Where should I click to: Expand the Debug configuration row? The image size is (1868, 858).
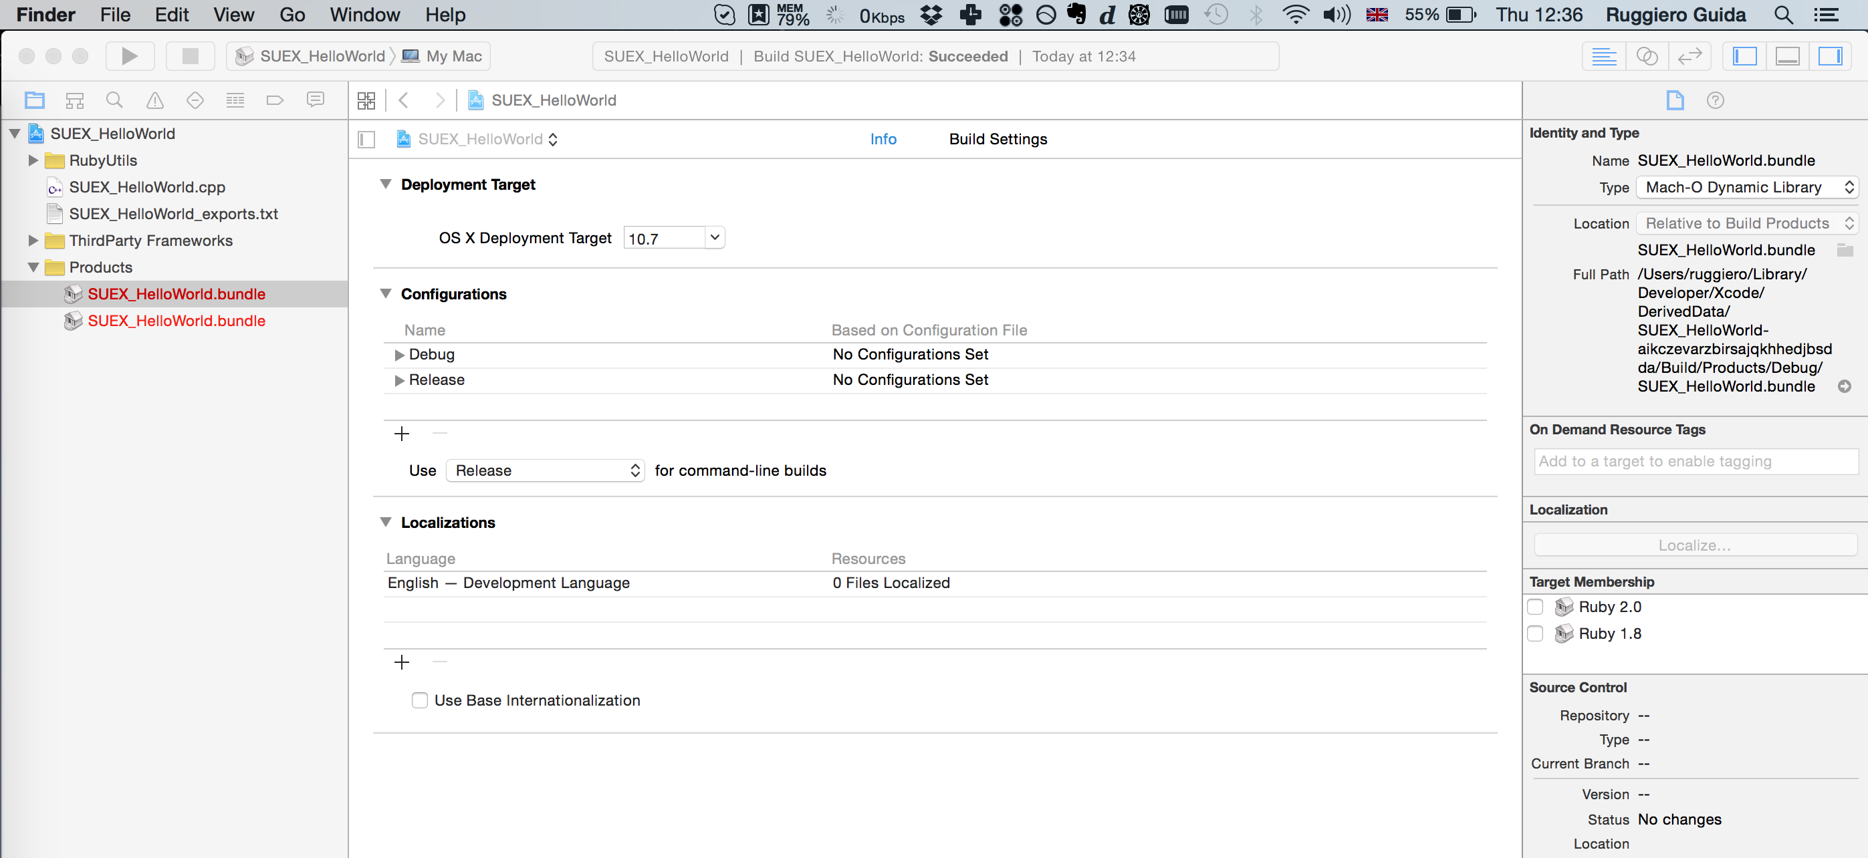(x=399, y=354)
